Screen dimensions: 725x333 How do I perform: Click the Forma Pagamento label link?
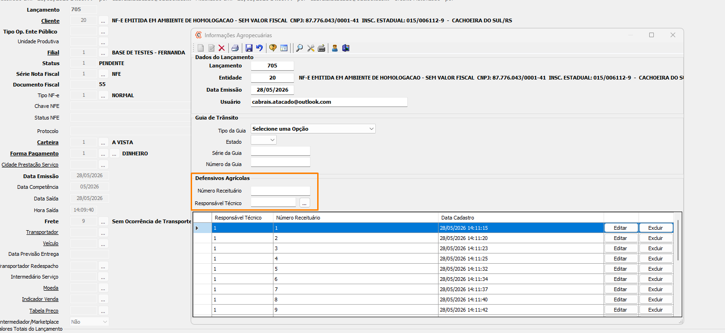(34, 153)
